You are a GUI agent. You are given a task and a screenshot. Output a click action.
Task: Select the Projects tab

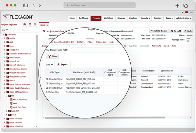click(96, 18)
